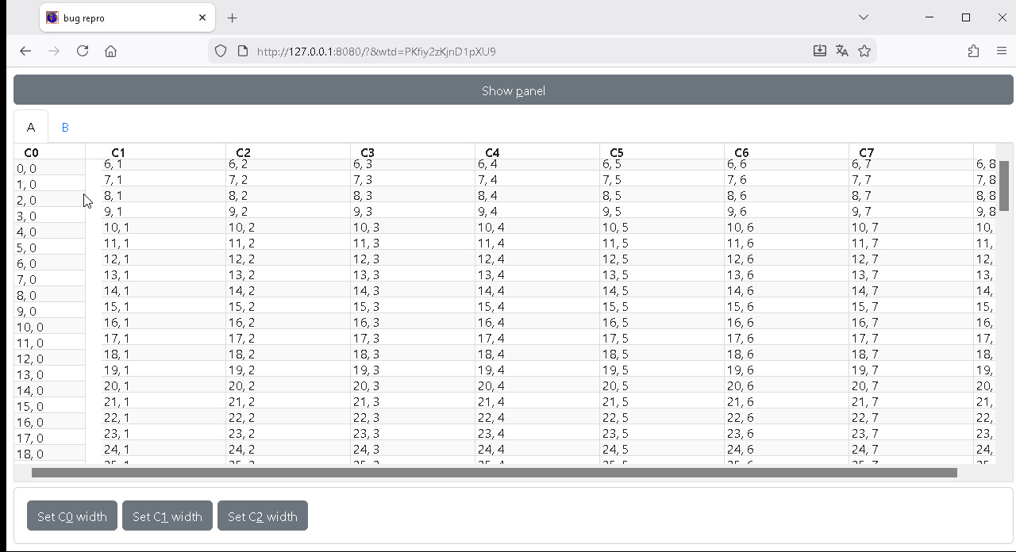
Task: Click the Set C0 width button
Action: [x=72, y=516]
